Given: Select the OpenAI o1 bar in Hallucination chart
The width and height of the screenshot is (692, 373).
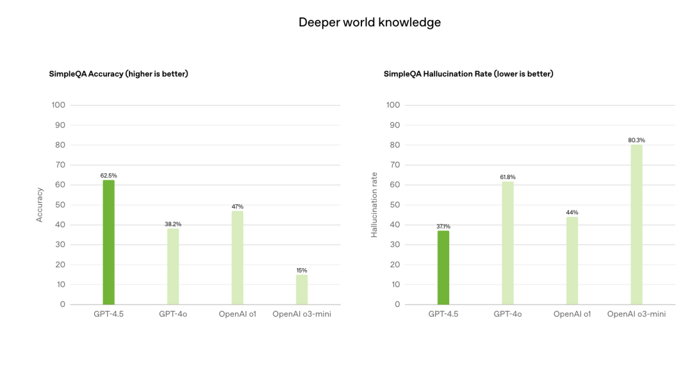Looking at the screenshot, I should coord(572,260).
